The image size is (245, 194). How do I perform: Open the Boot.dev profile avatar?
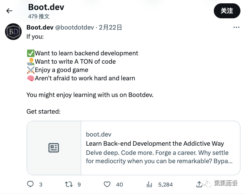(13, 32)
